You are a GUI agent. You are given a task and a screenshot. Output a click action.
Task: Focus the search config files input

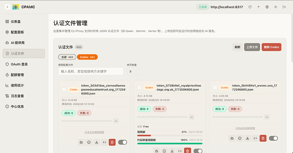click(x=91, y=71)
